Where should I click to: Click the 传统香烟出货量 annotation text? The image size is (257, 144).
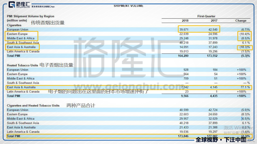tap(48, 23)
